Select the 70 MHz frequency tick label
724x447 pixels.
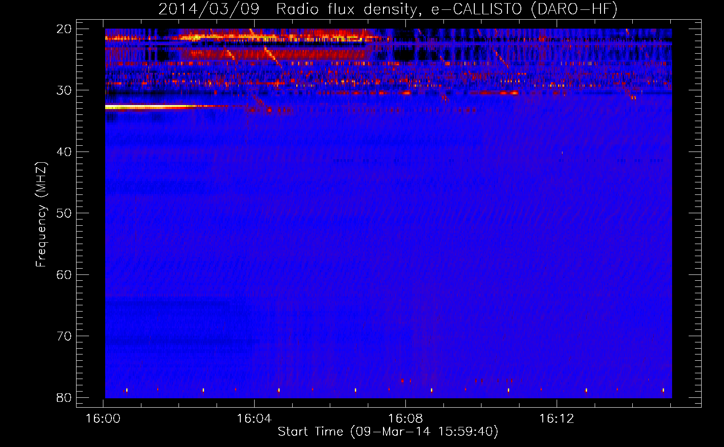pyautogui.click(x=64, y=336)
